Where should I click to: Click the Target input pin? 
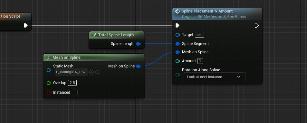(178, 35)
